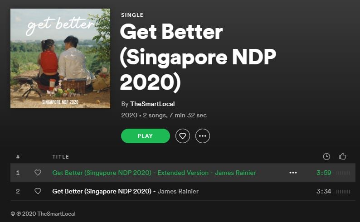
Task: Click the 3:34 duration of track 2
Action: pos(323,191)
